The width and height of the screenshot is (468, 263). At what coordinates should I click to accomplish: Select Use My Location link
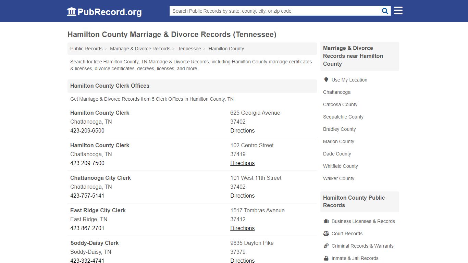point(349,80)
